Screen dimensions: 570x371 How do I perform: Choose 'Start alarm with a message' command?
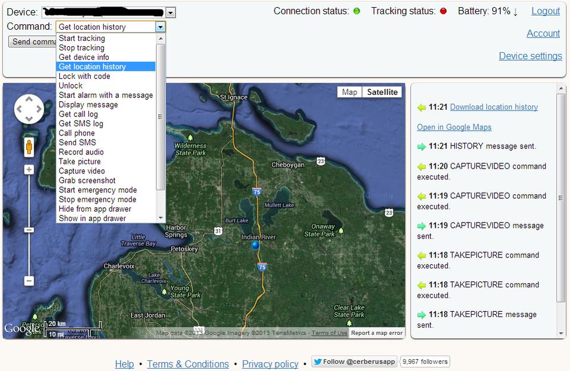click(106, 95)
